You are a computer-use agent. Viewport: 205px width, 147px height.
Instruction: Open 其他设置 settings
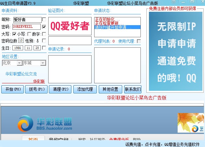(110, 90)
